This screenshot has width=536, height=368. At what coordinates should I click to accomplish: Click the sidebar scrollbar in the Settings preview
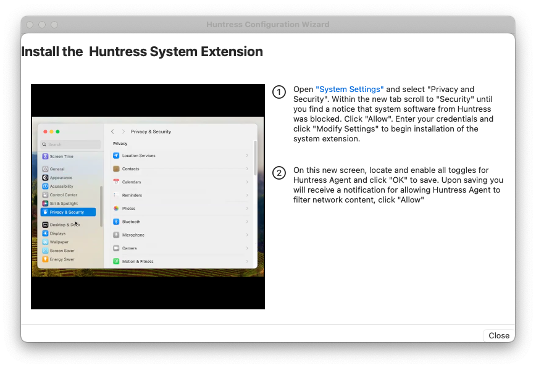tap(101, 206)
